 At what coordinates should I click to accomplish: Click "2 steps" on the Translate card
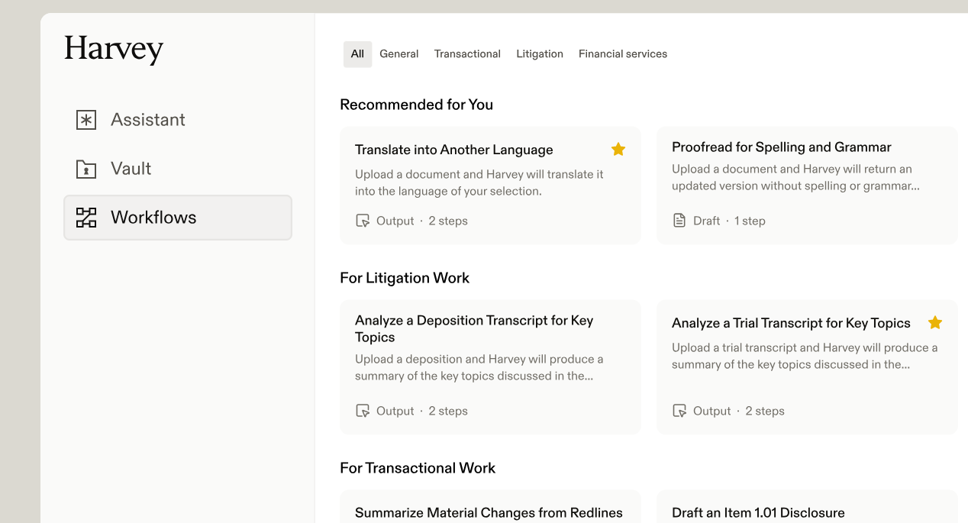click(x=448, y=221)
